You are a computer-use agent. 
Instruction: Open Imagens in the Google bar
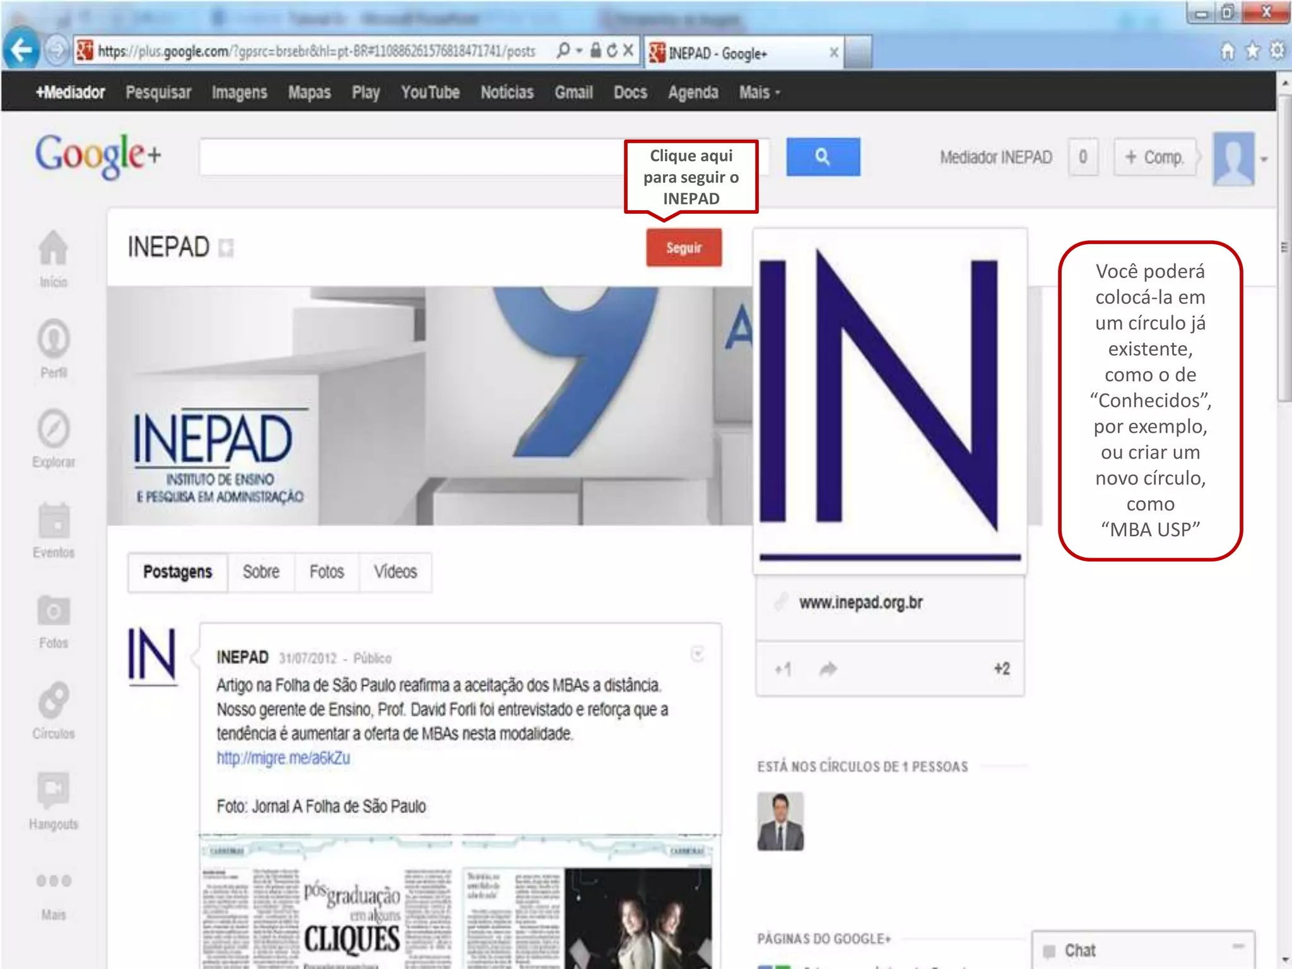click(x=239, y=93)
